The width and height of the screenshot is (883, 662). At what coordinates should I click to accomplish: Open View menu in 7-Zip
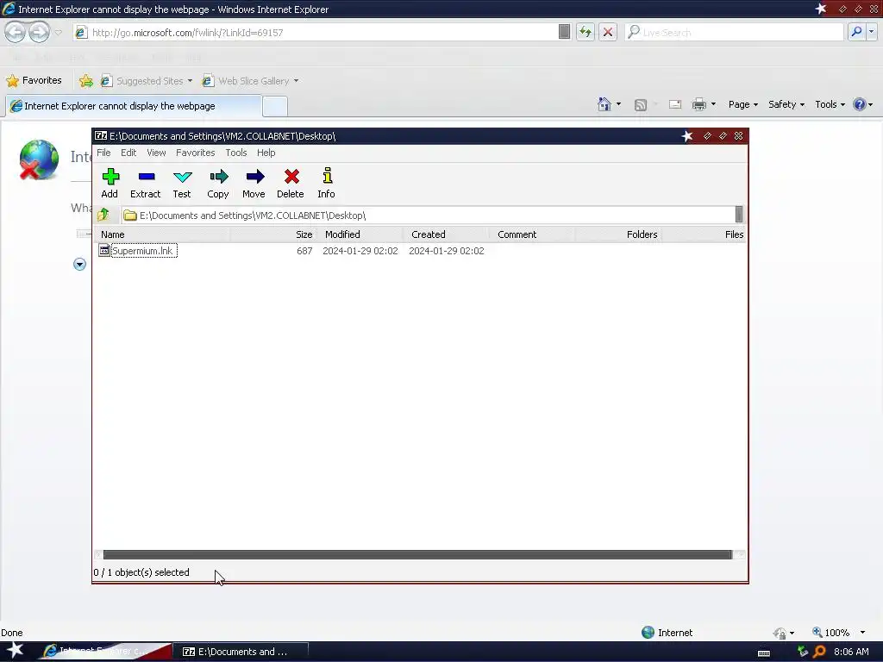coord(156,153)
